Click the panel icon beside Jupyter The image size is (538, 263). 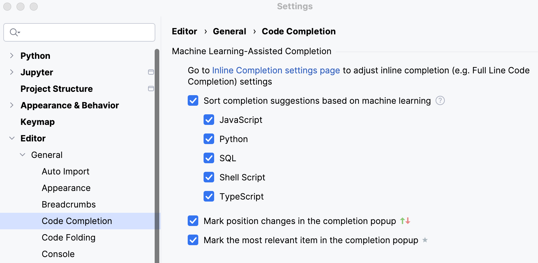151,72
